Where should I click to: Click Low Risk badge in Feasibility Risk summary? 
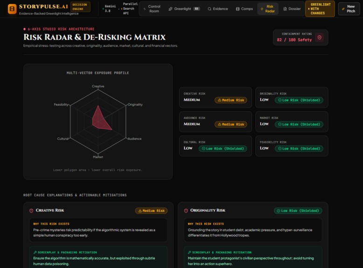pyautogui.click(x=299, y=149)
